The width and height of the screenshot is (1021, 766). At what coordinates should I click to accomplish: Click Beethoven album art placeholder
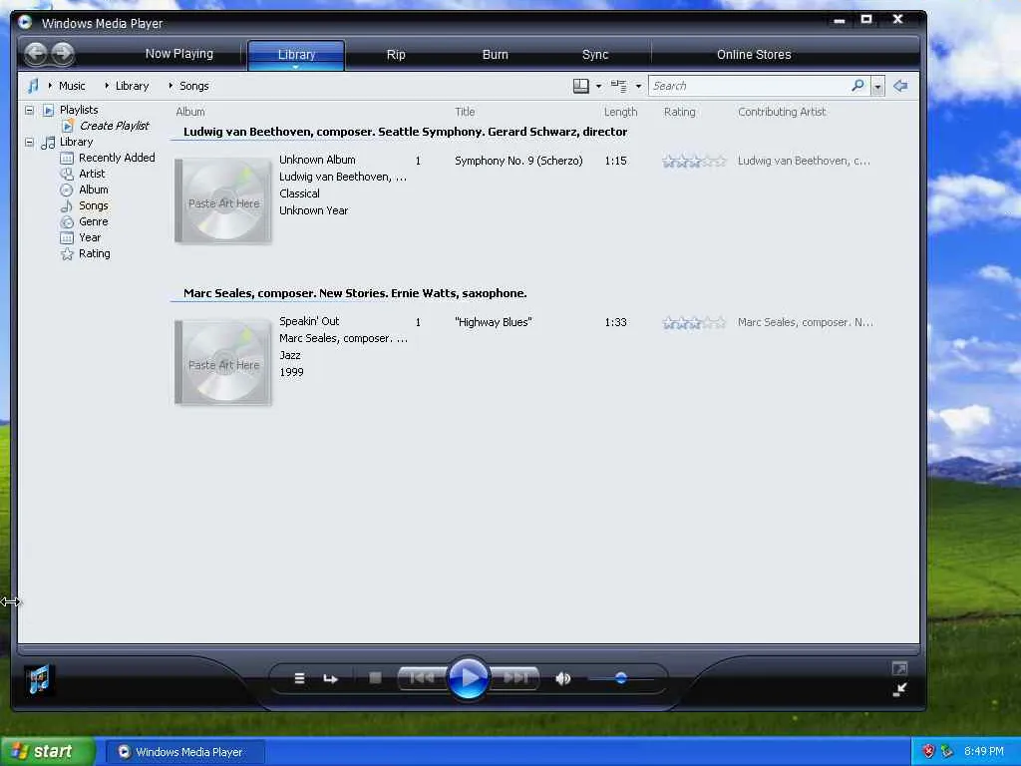[223, 199]
